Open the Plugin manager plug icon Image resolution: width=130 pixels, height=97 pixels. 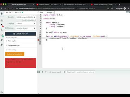pyautogui.click(x=2, y=45)
